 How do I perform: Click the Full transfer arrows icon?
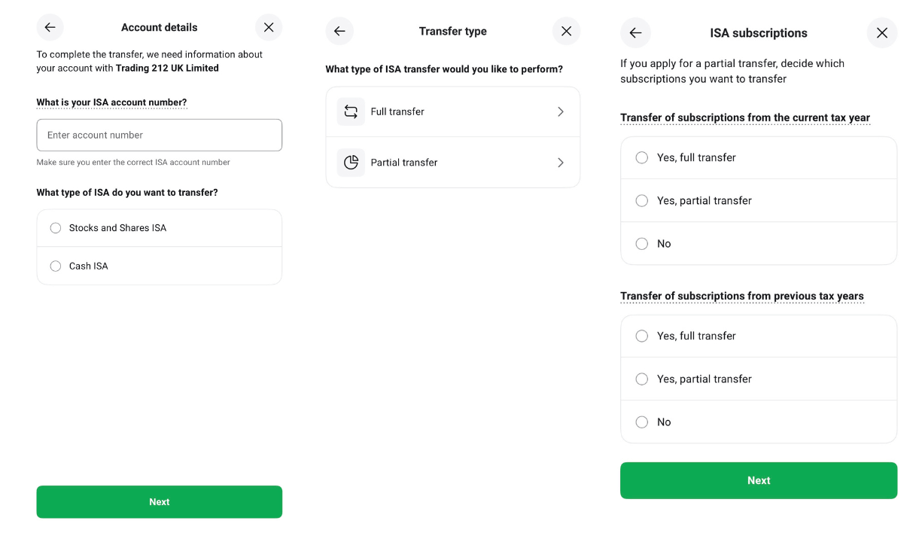(351, 111)
